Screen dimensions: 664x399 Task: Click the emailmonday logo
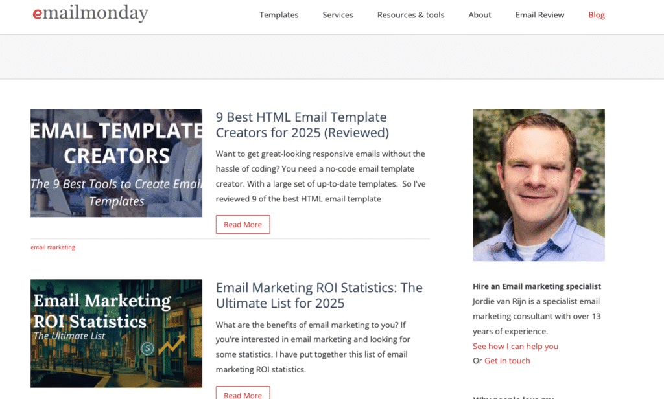coord(90,13)
